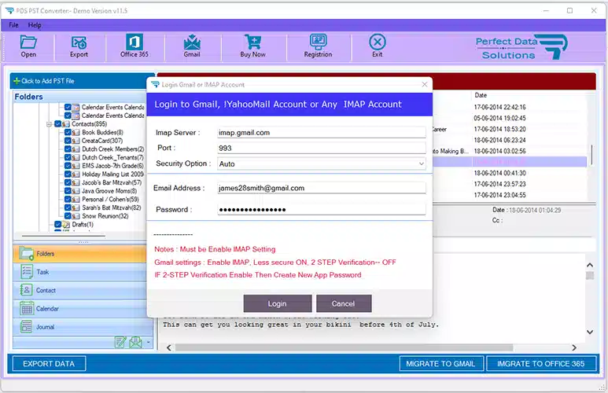Viewport: 608px width, 393px height.
Task: Click the preview pane scroll down arrow
Action: point(590,332)
